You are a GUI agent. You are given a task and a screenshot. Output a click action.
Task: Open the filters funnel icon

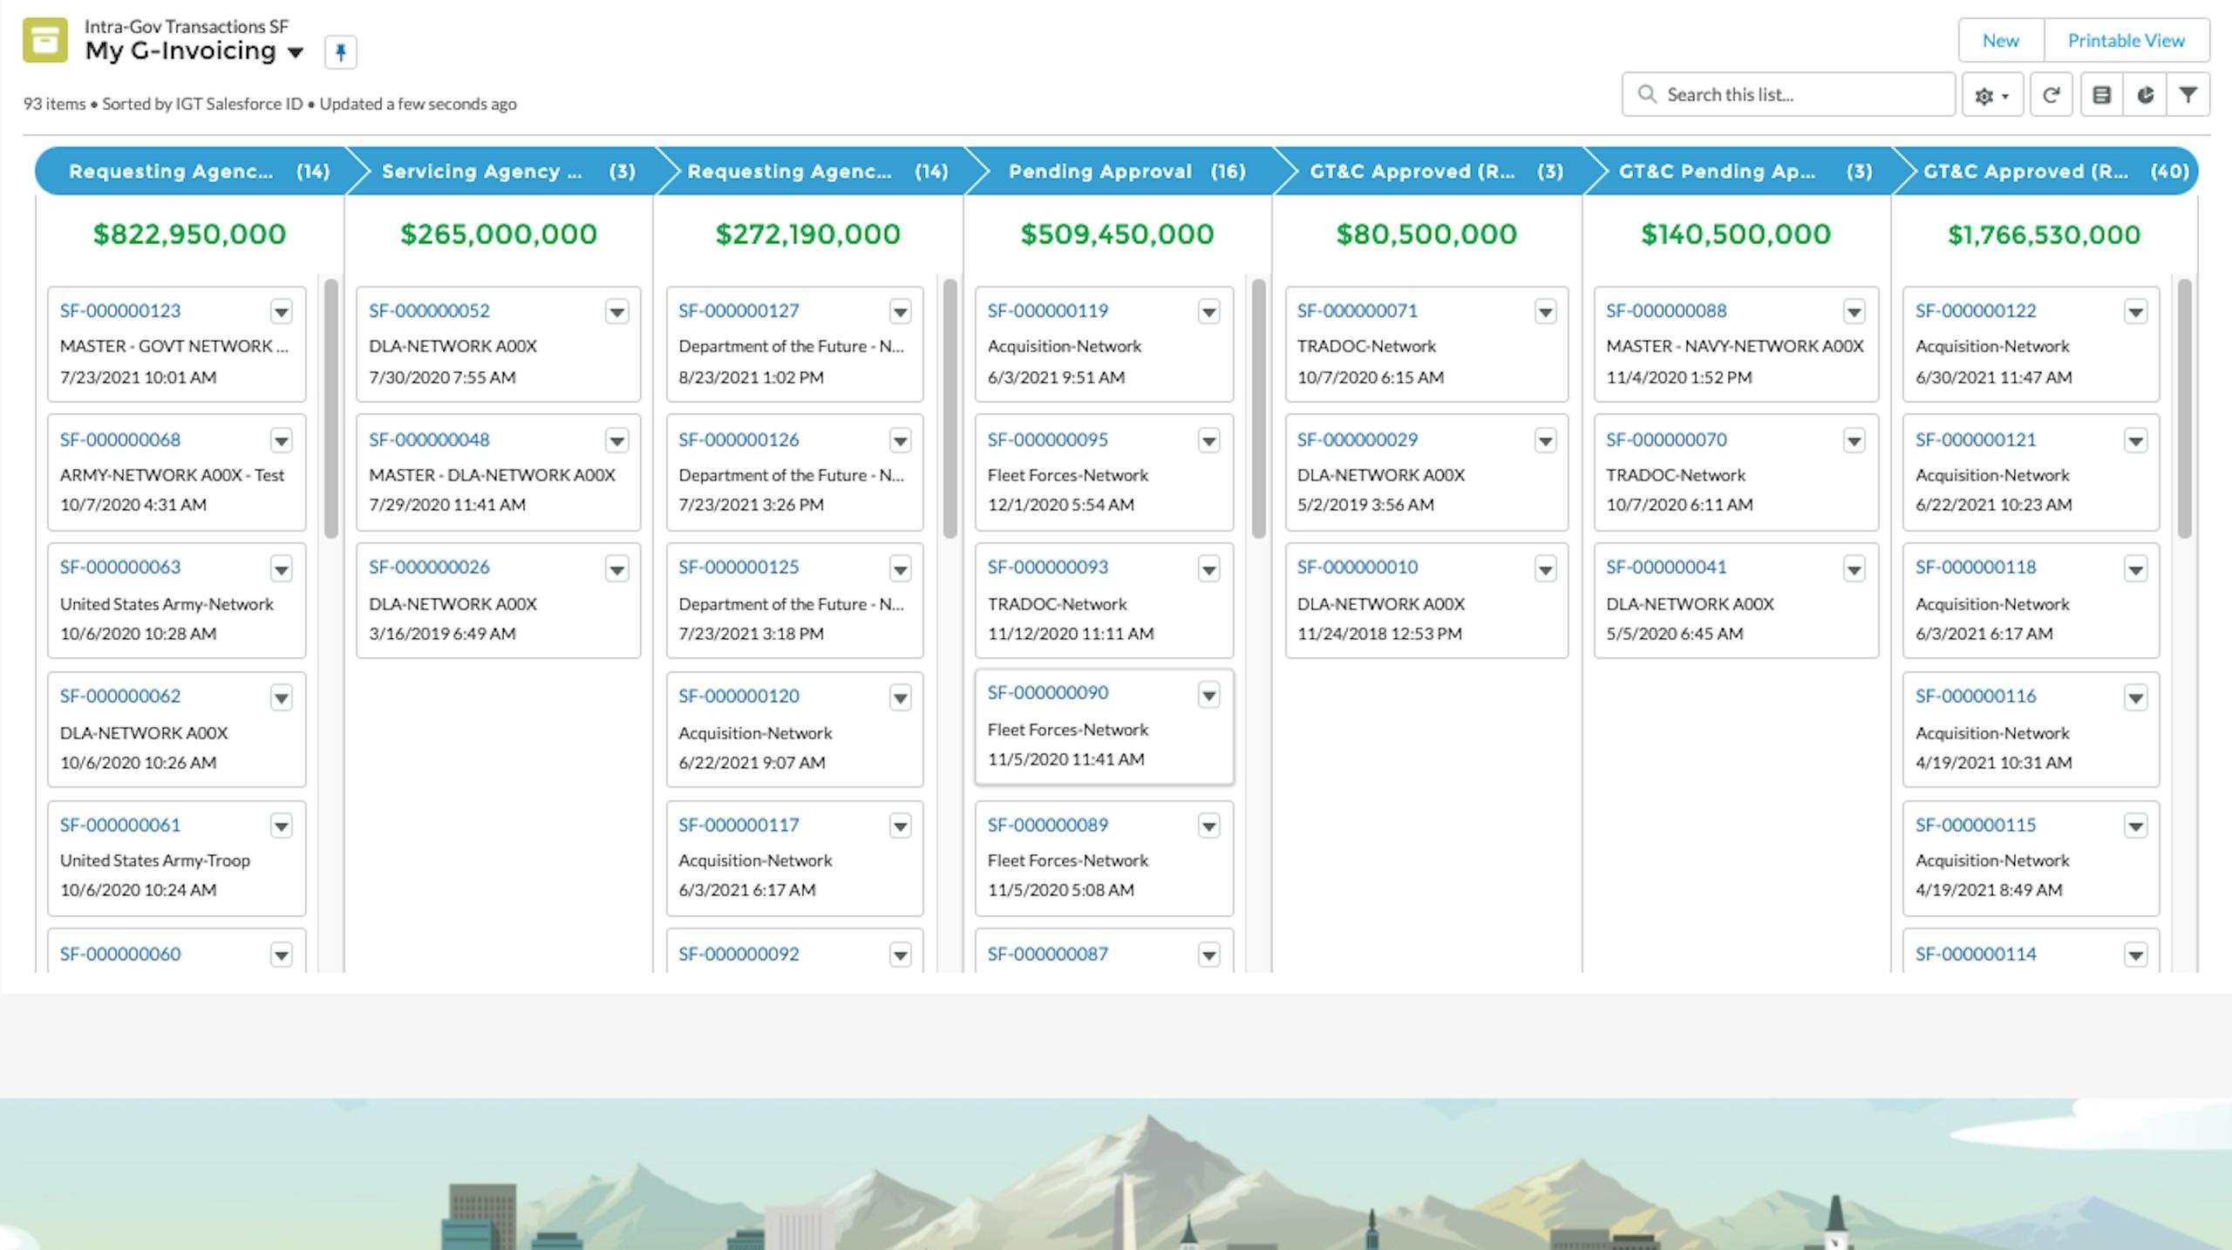coord(2188,95)
